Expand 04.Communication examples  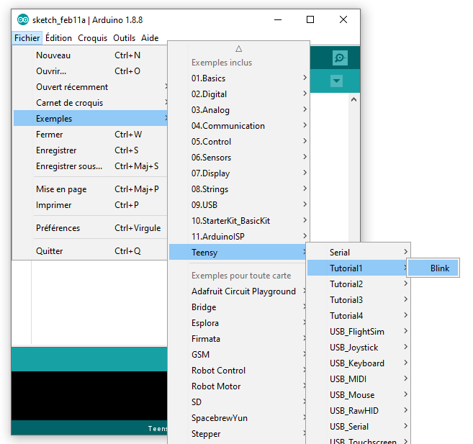tap(238, 126)
